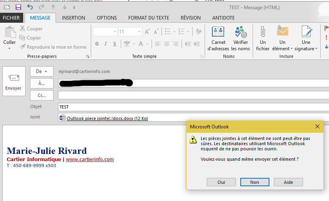Align text right icon

[175, 44]
